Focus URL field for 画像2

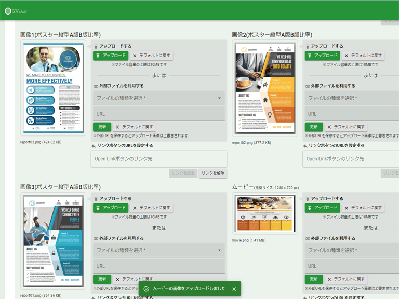point(352,114)
